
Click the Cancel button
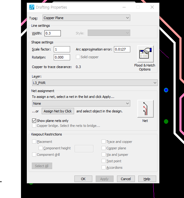[126, 179]
